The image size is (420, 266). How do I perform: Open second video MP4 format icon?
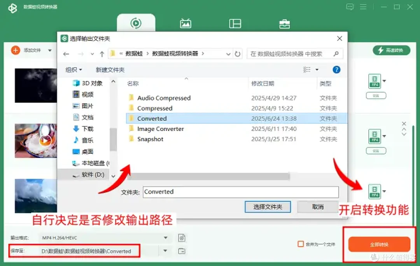coord(374,136)
